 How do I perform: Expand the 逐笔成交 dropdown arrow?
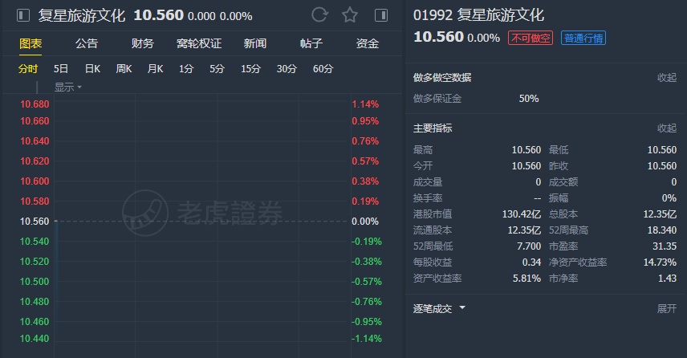tap(462, 308)
